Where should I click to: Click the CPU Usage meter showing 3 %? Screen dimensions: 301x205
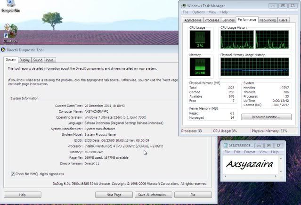(x=200, y=40)
